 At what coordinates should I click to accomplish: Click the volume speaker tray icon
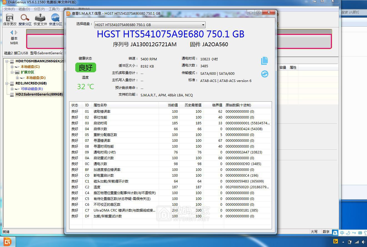point(363,242)
